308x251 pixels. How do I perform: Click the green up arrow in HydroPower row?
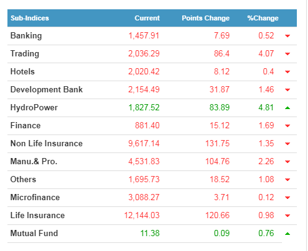[x=288, y=108]
